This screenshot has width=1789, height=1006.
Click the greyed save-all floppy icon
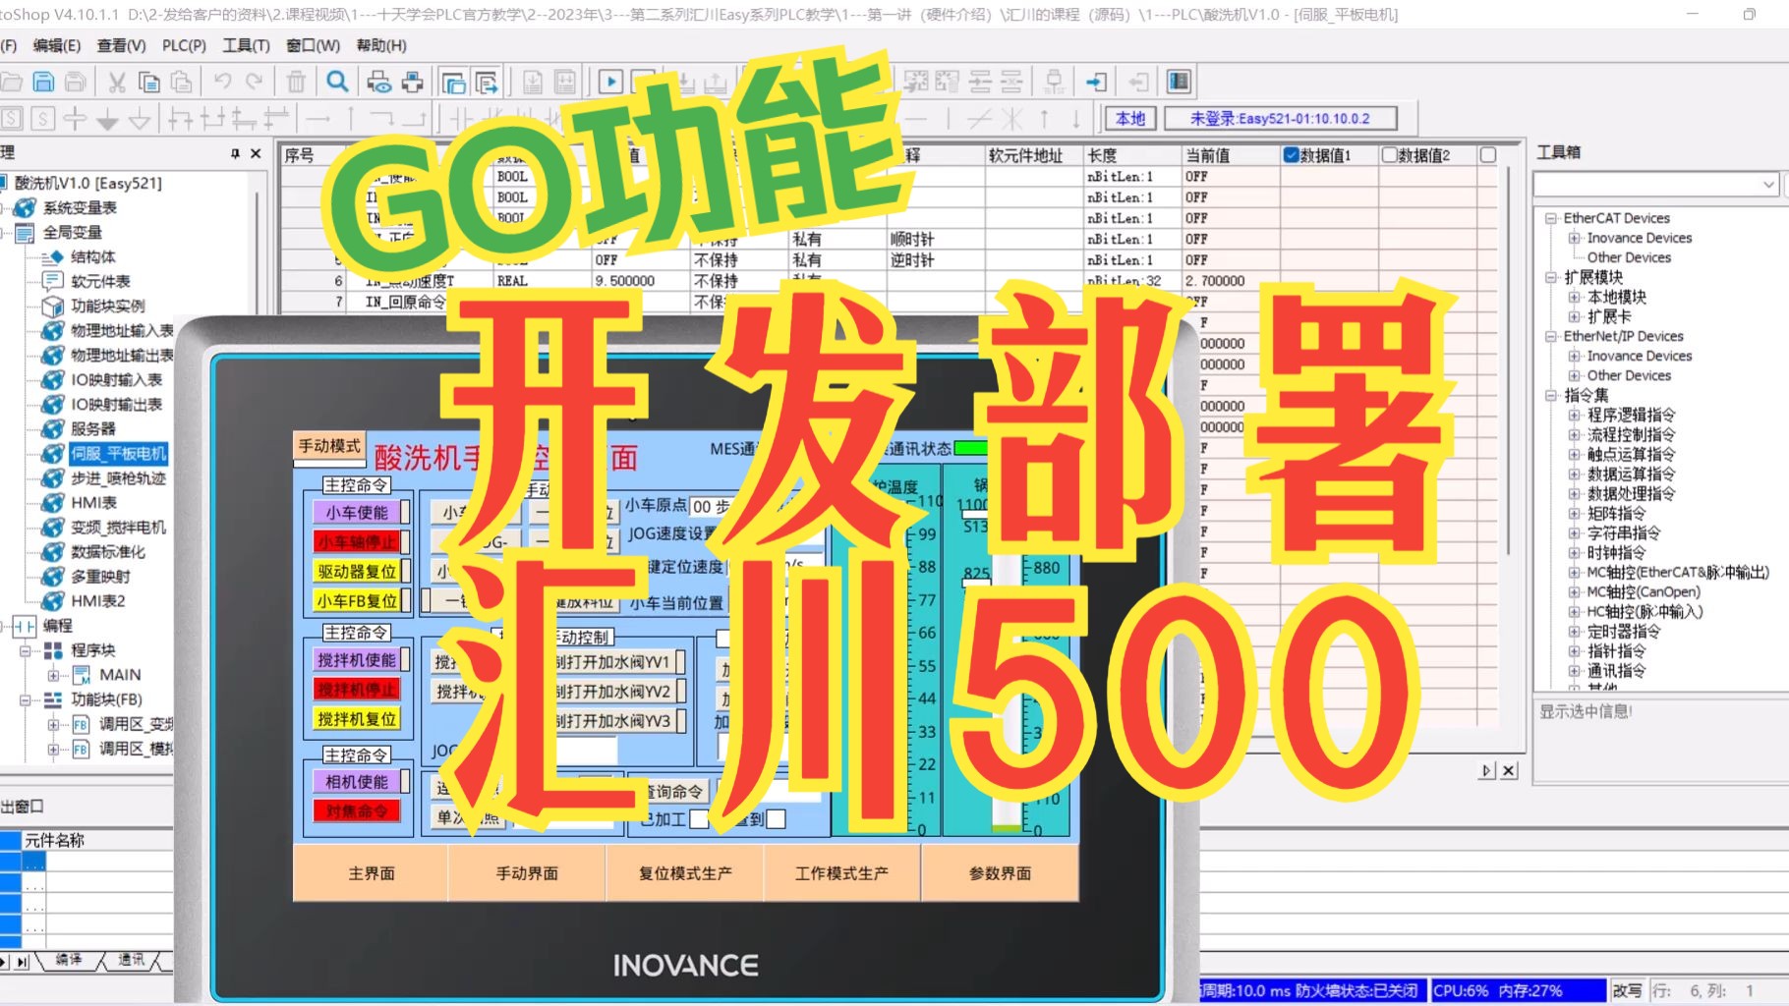click(x=76, y=82)
